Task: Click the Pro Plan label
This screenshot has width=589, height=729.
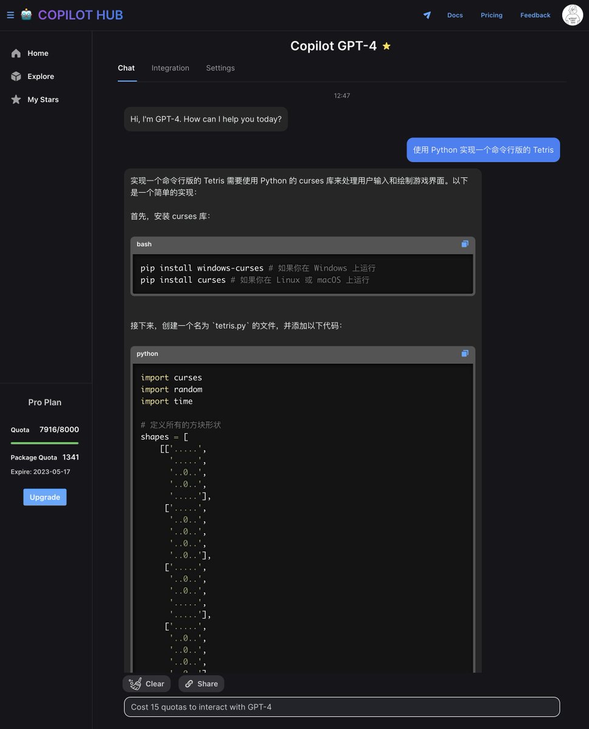Action: [44, 402]
